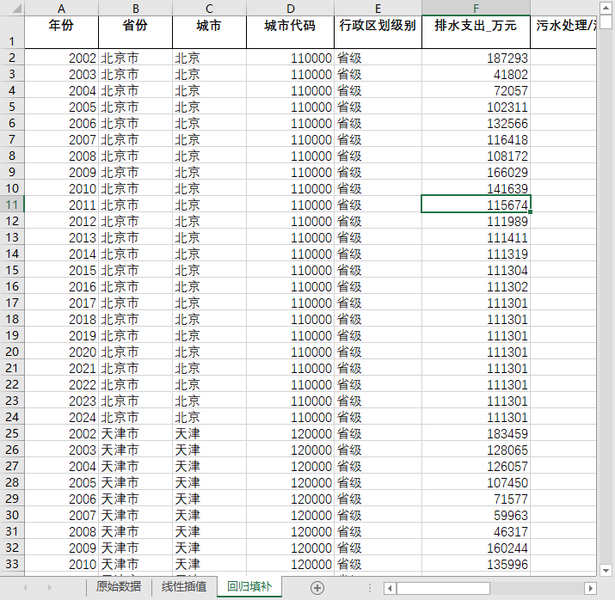Image resolution: width=615 pixels, height=600 pixels.
Task: Select the 污水处理 header cell
Action: [563, 32]
